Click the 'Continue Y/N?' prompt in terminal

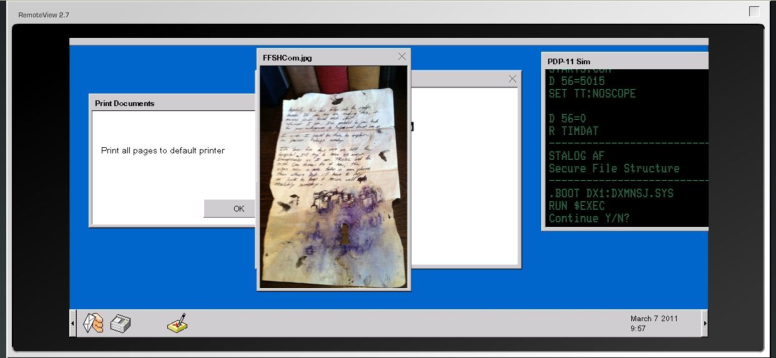[589, 218]
